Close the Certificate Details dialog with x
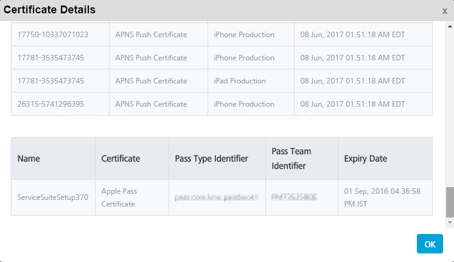Viewport: 454px width, 262px height. pos(445,11)
